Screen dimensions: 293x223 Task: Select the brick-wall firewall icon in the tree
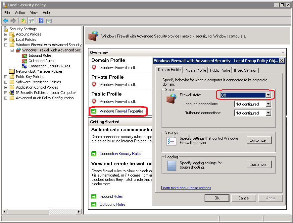coord(18,50)
